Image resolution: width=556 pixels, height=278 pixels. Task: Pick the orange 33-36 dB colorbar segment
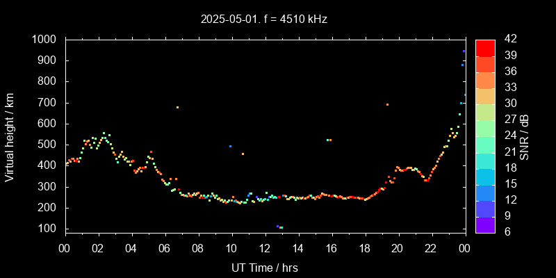pos(485,80)
